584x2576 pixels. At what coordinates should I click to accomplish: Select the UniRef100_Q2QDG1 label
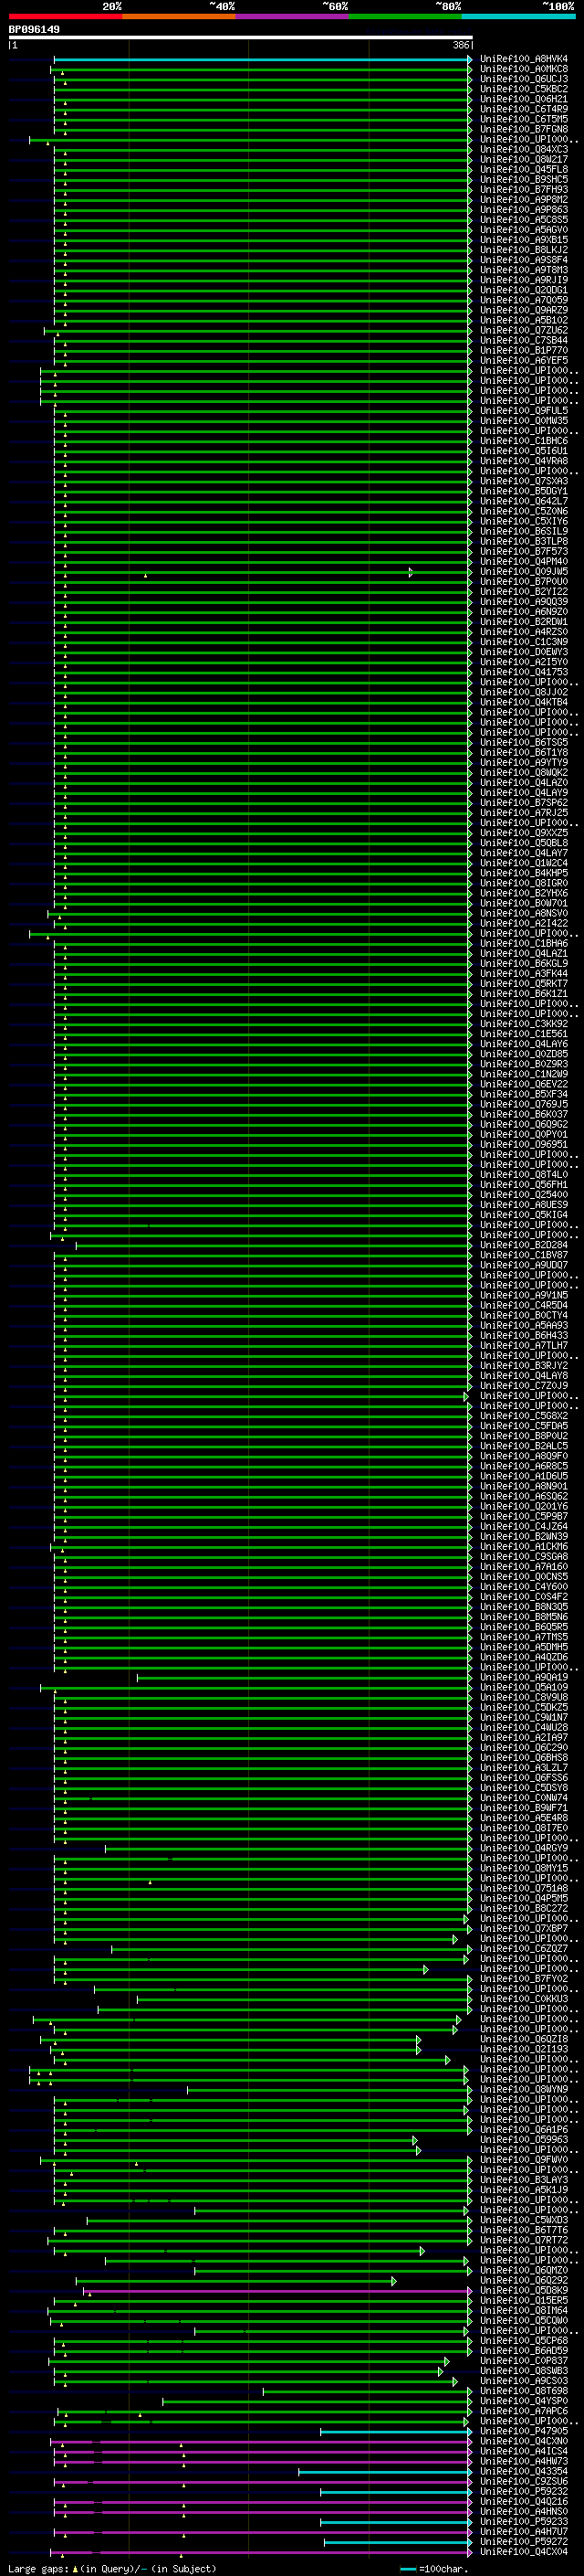[x=523, y=290]
